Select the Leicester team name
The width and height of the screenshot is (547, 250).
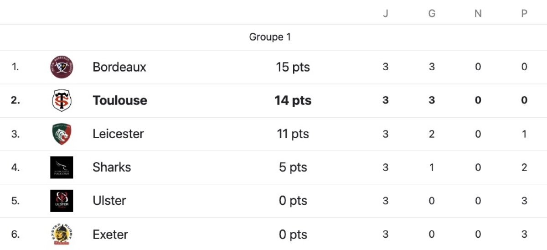[x=118, y=134]
